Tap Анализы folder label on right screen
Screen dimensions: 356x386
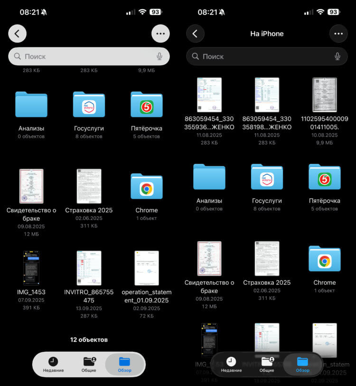click(209, 201)
